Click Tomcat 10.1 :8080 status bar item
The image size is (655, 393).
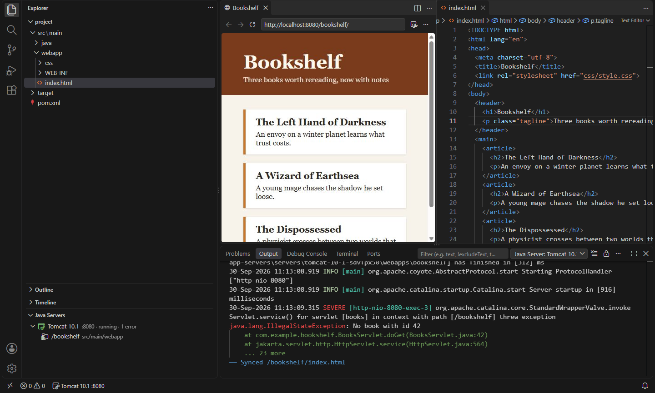point(79,386)
